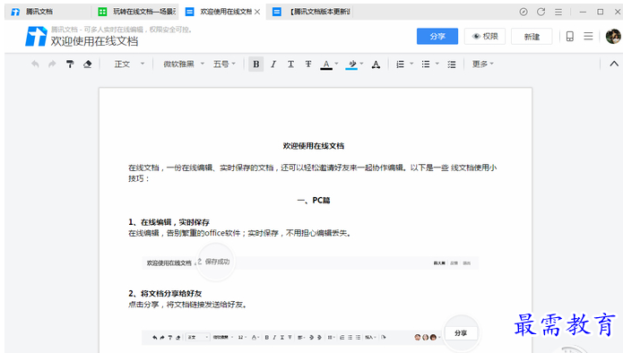Open the 微软雅黑 font dropdown
Screen dimensions: 623x353
pos(184,64)
